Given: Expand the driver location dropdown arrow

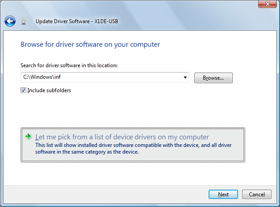Looking at the screenshot, I should (x=185, y=77).
